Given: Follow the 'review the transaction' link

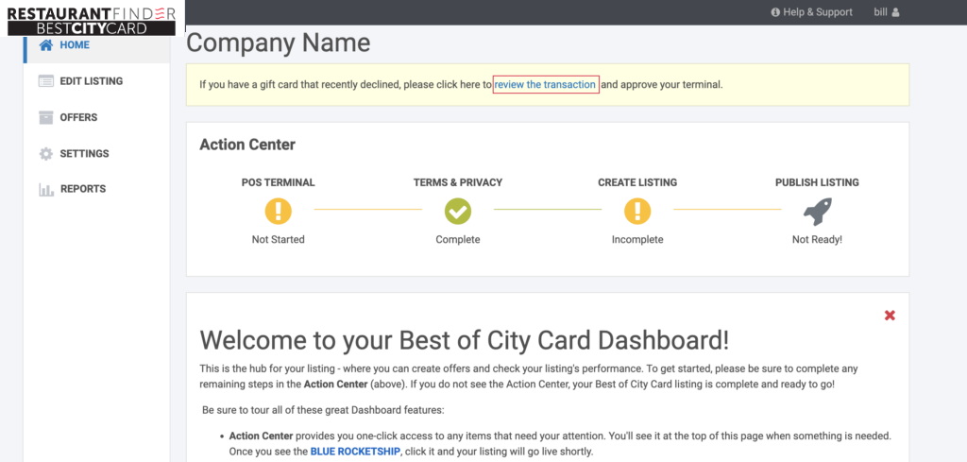Looking at the screenshot, I should coord(545,85).
